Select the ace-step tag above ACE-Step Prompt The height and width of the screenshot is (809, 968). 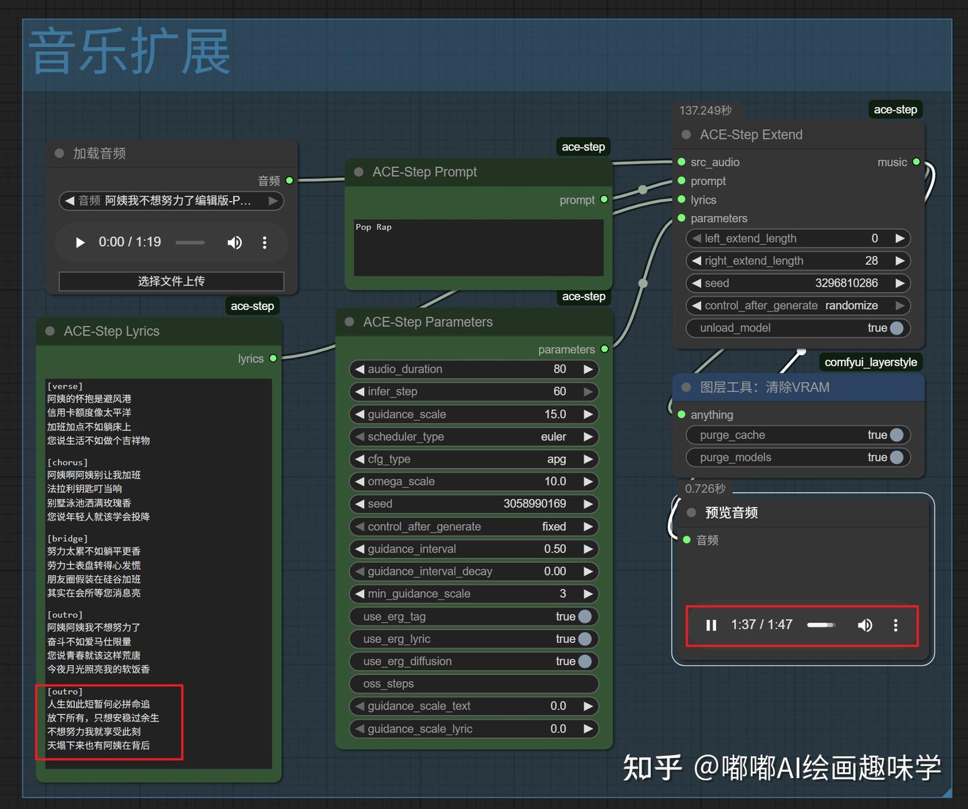(x=582, y=146)
